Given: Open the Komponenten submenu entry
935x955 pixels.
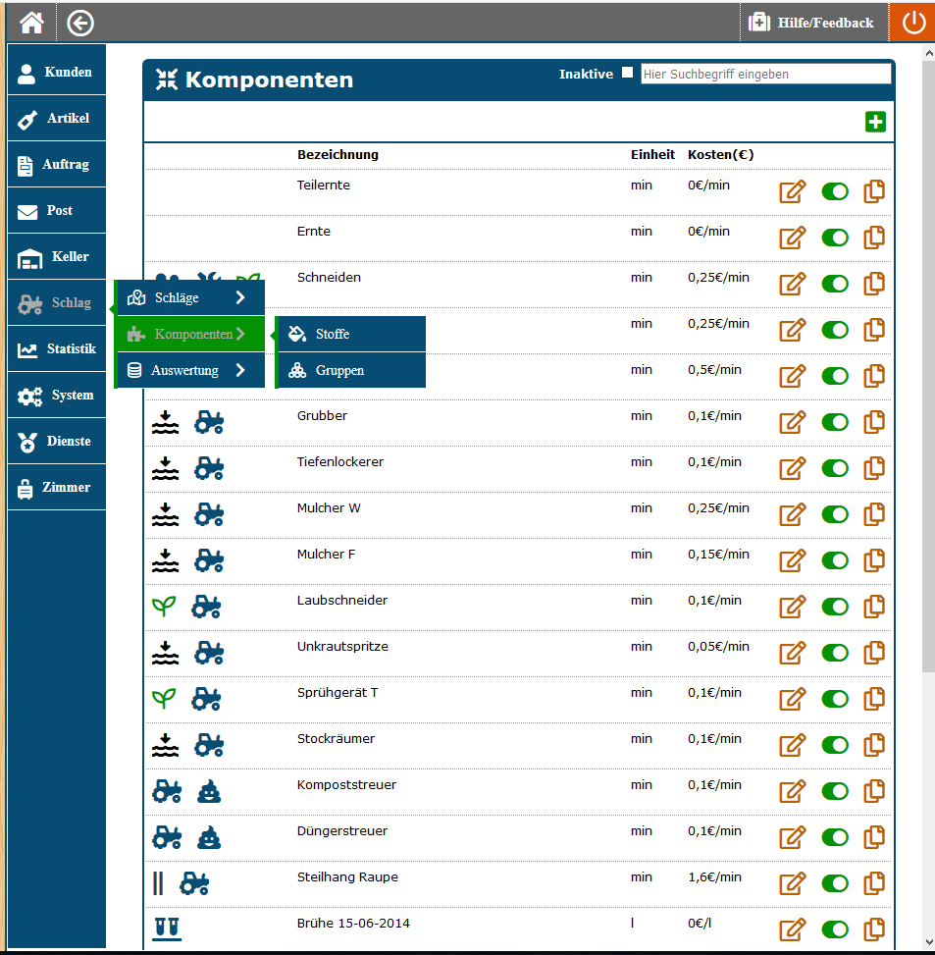Looking at the screenshot, I should [190, 335].
